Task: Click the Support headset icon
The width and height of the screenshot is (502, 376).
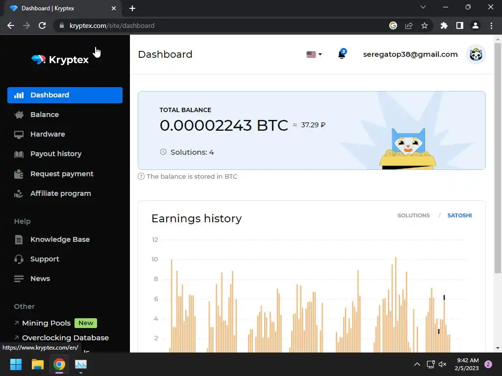Action: 19,259
